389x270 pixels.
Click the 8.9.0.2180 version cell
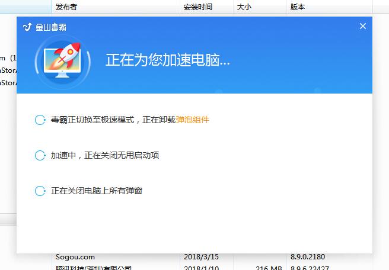click(x=308, y=257)
